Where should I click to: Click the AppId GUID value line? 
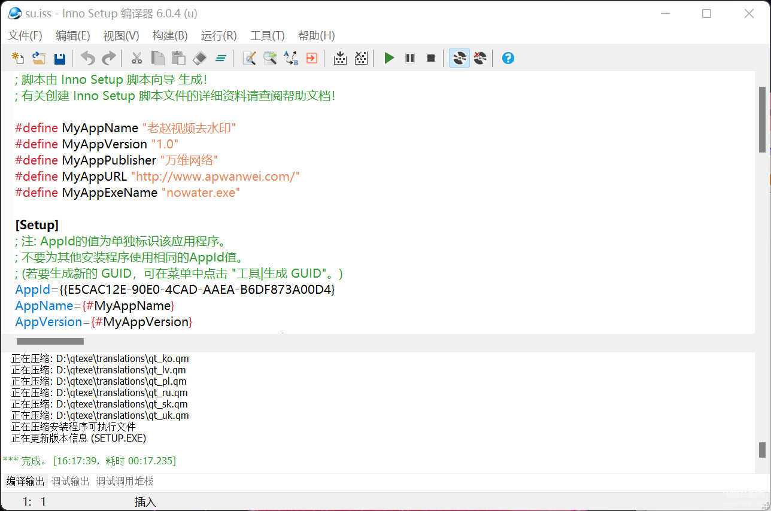click(175, 290)
